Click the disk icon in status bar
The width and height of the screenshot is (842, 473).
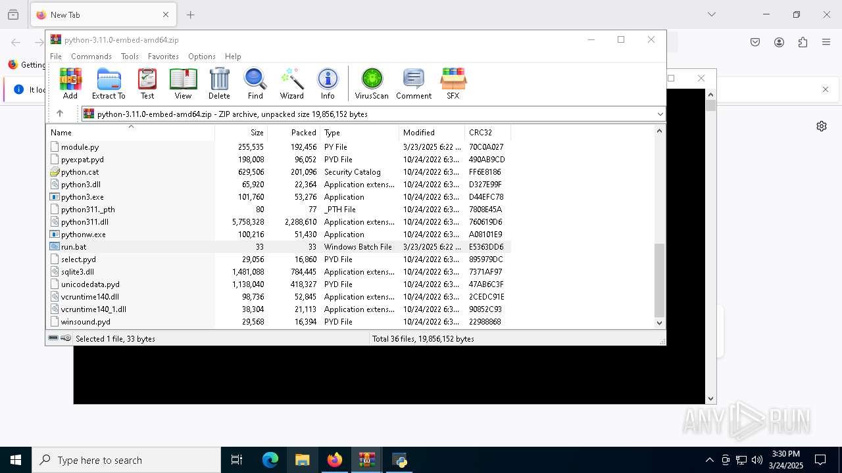click(x=53, y=338)
